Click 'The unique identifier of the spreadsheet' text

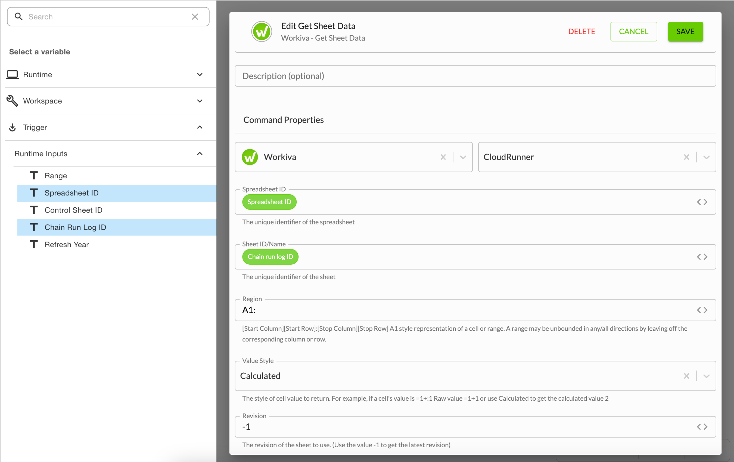(x=298, y=222)
